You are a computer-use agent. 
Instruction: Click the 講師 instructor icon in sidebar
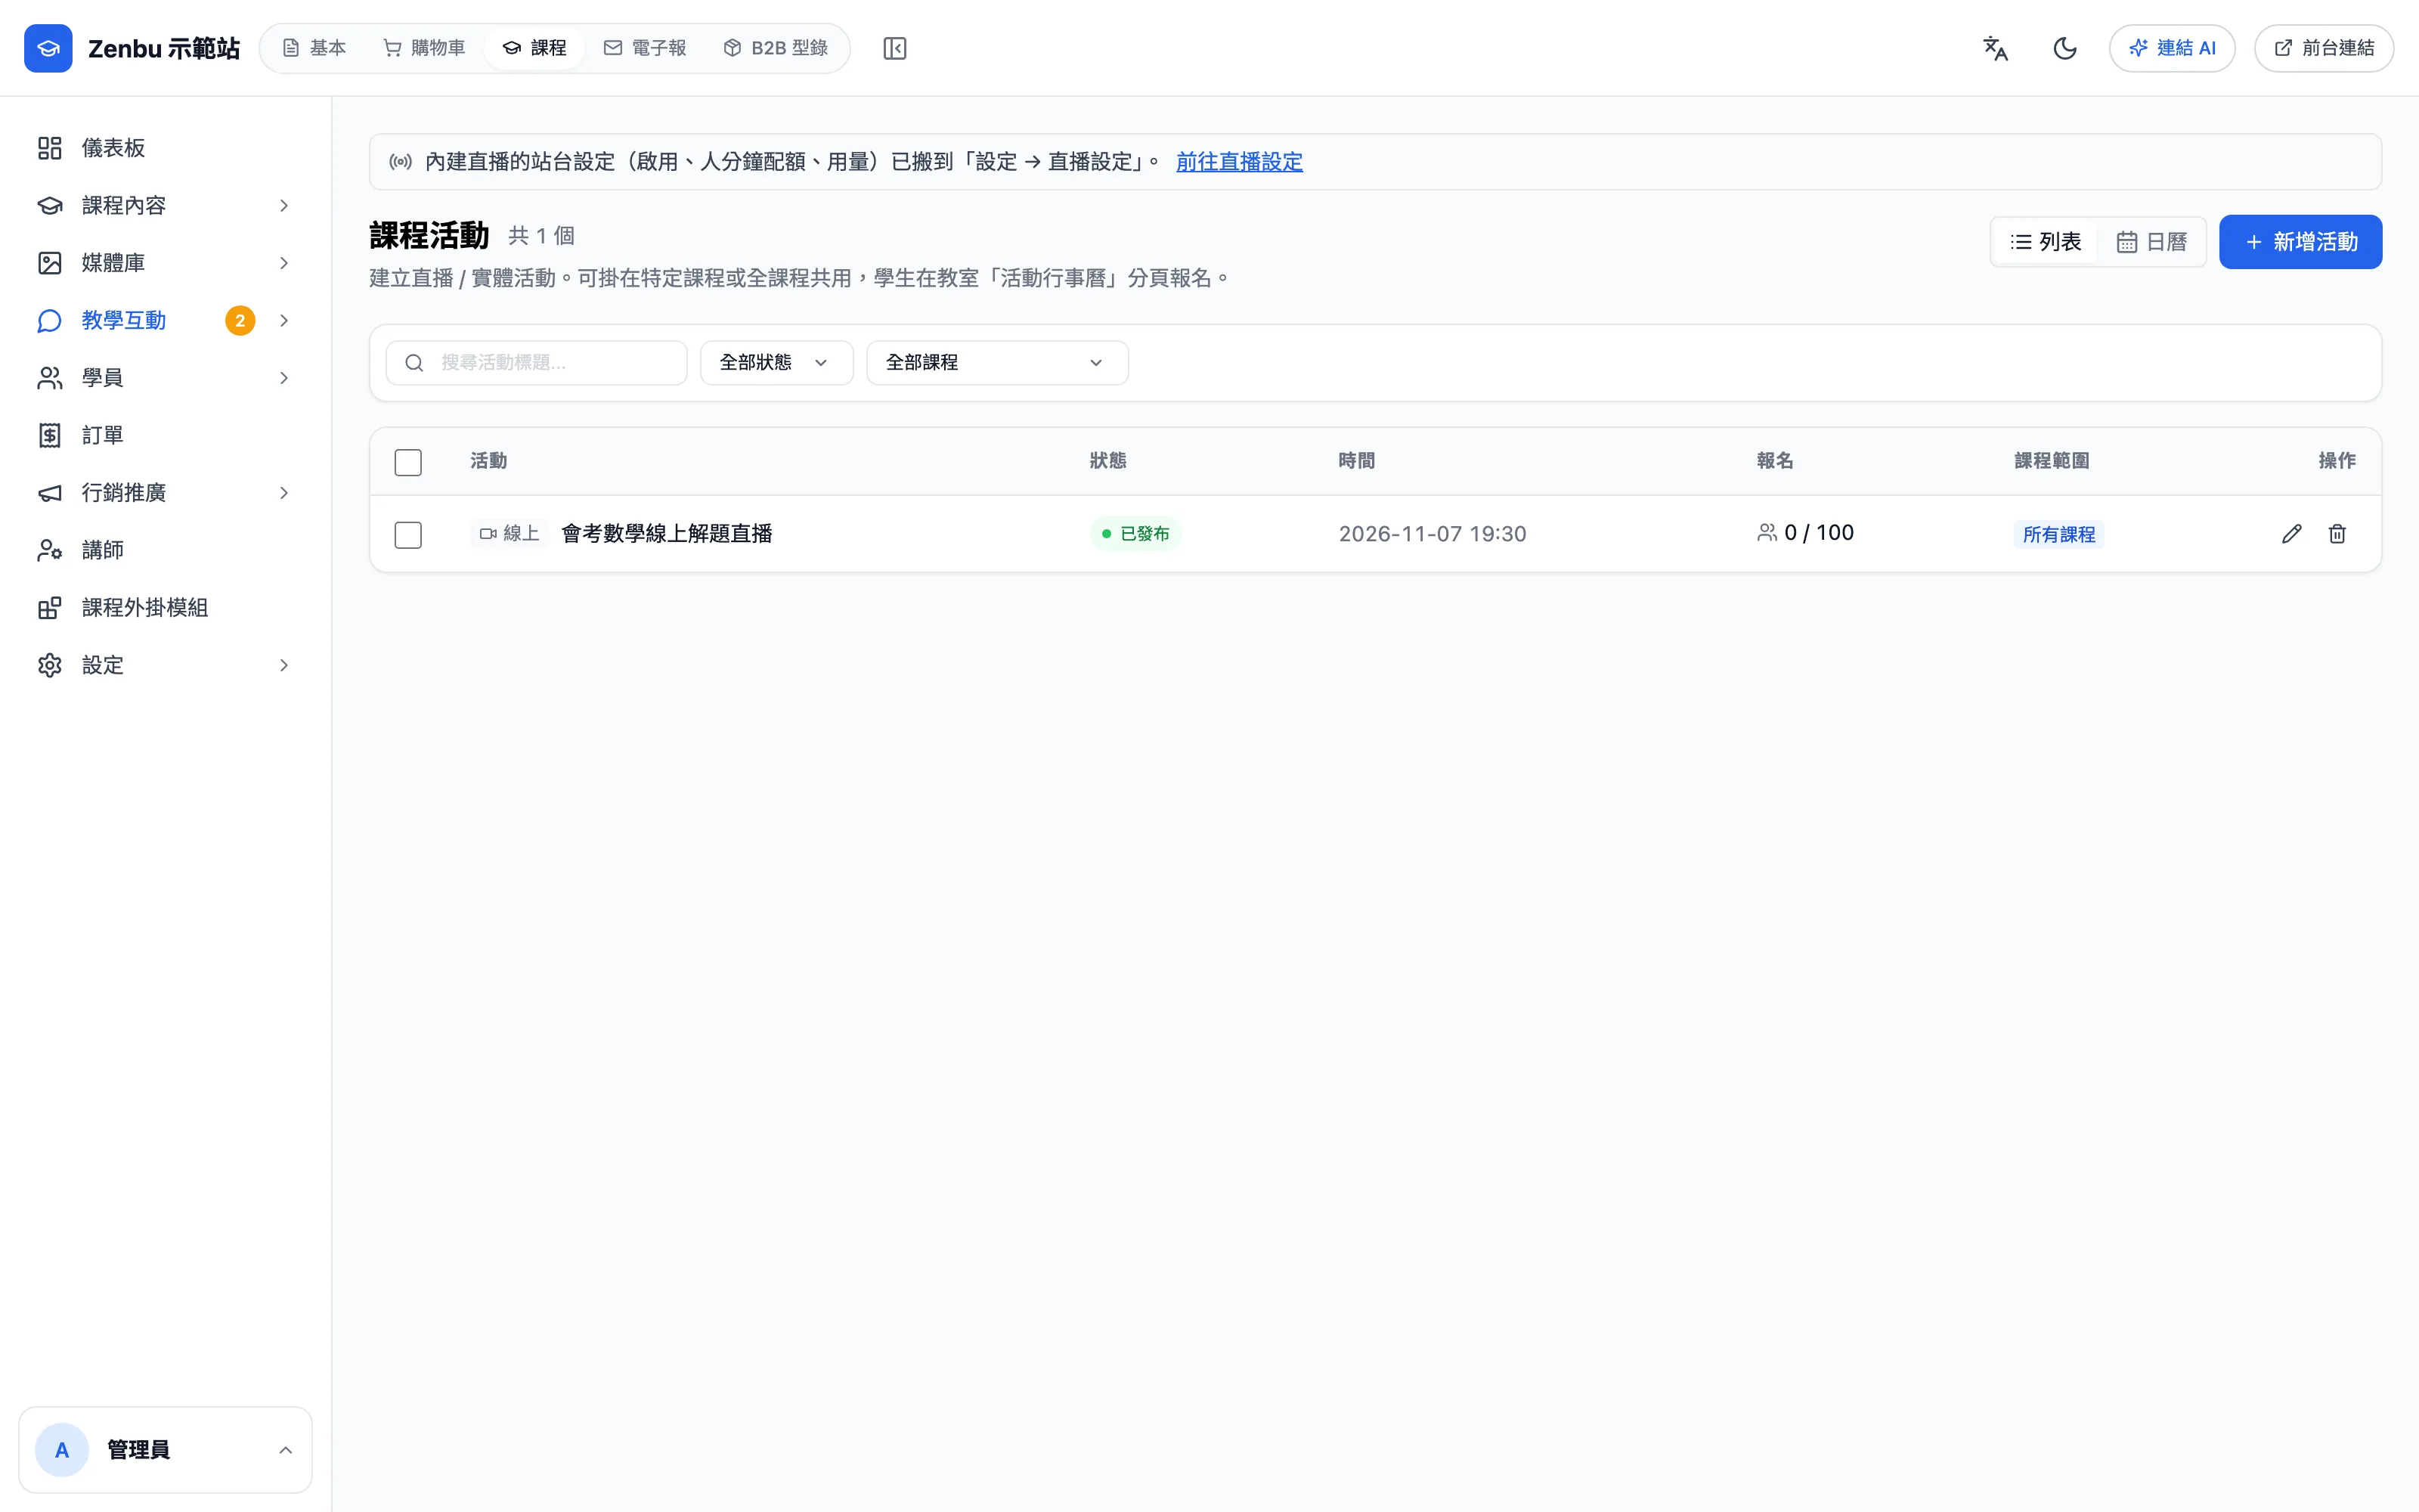(50, 550)
